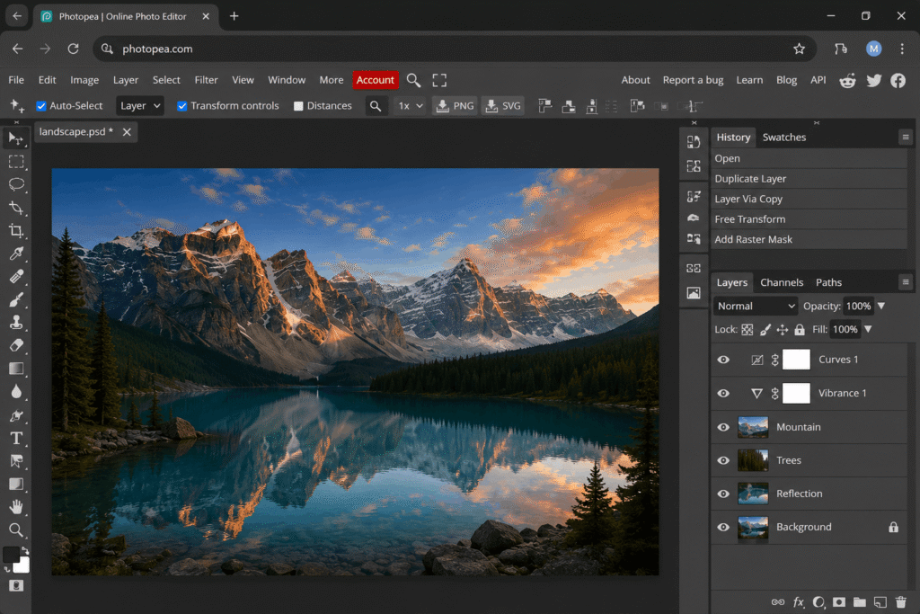Click the red Account button
The image size is (920, 614).
click(376, 80)
